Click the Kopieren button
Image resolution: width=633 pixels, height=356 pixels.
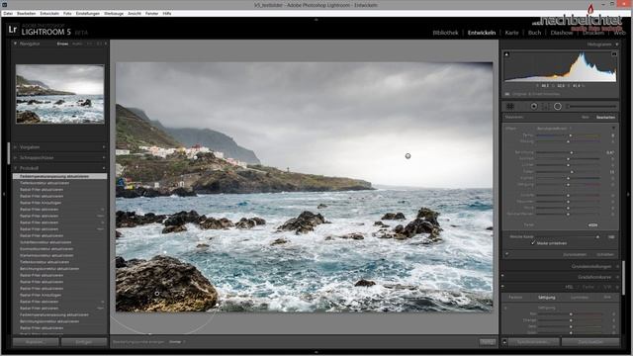[36, 342]
